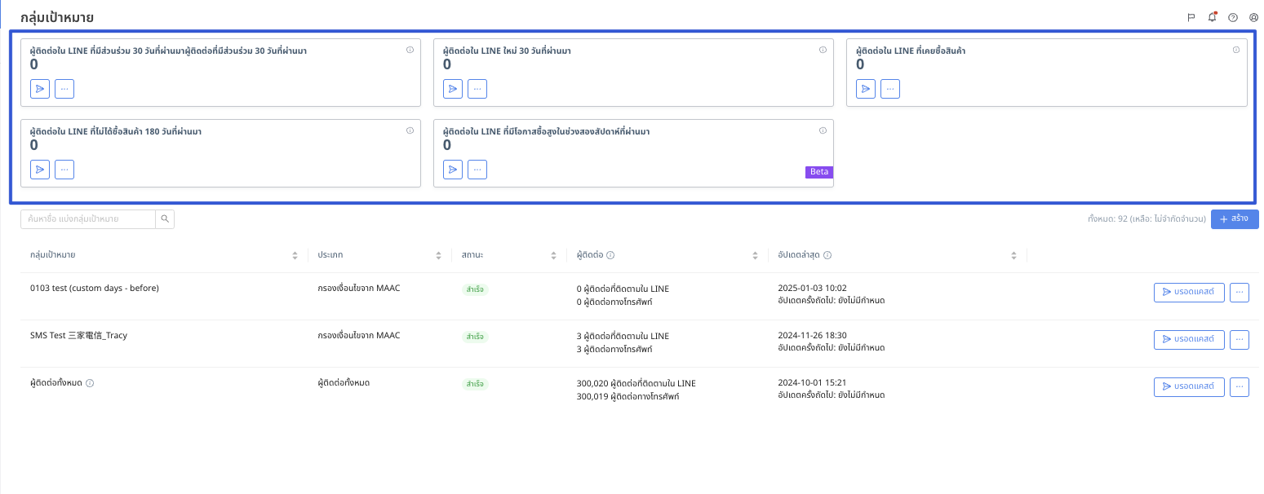
Task: Click the search magnifier icon button
Action: 165,218
